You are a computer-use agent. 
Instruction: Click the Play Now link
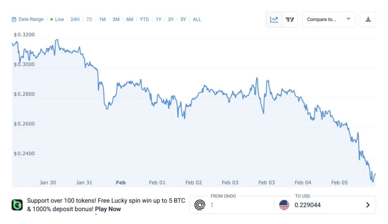point(108,209)
